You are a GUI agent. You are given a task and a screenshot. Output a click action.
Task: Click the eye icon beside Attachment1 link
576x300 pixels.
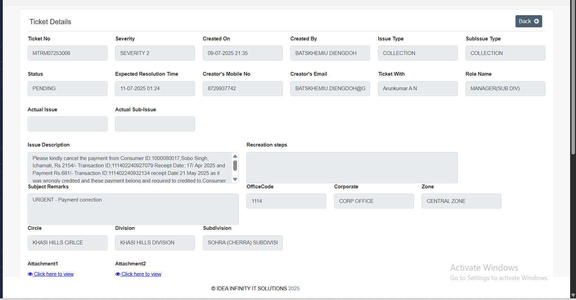coord(30,274)
